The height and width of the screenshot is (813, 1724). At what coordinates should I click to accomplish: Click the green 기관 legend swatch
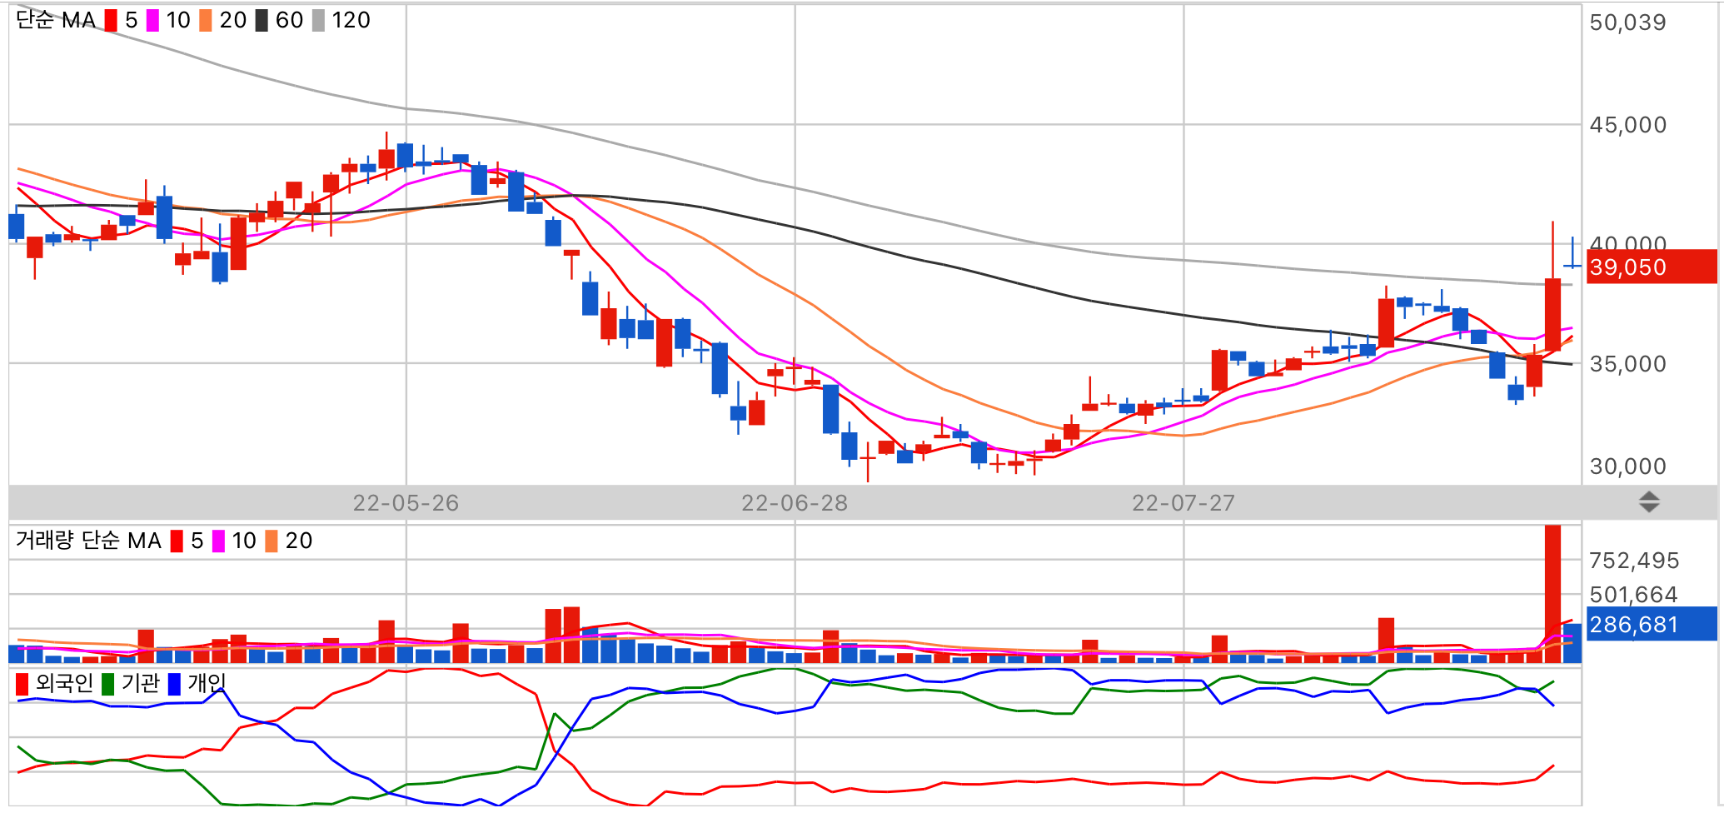point(107,684)
